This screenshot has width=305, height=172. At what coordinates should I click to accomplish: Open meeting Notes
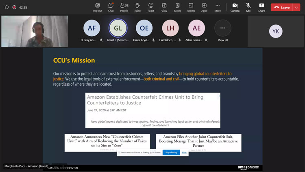pos(177,7)
